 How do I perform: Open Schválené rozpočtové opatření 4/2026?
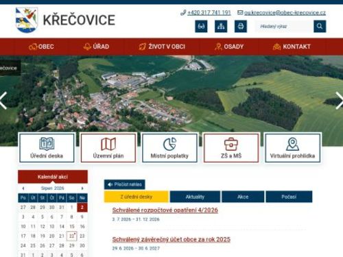click(165, 210)
